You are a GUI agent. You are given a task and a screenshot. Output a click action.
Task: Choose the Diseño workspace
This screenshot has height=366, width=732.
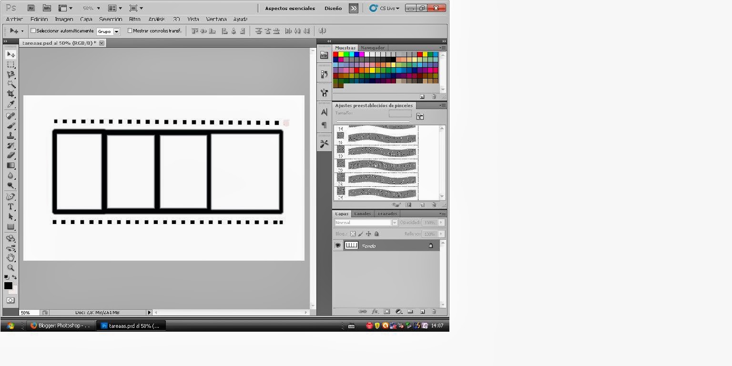(333, 8)
